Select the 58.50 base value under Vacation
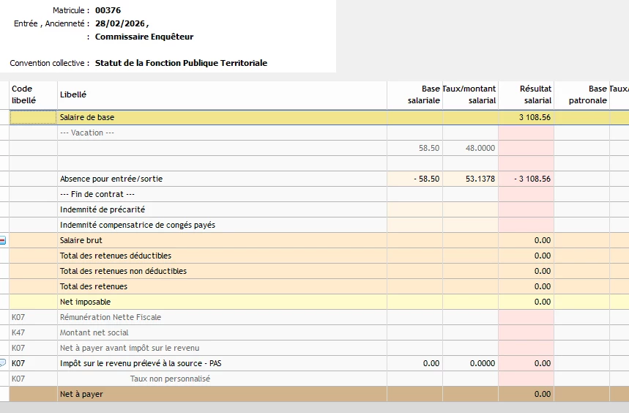 pyautogui.click(x=429, y=148)
